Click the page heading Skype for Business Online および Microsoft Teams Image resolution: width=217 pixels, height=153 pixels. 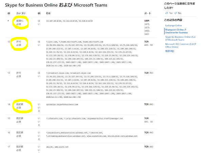pos(56,5)
